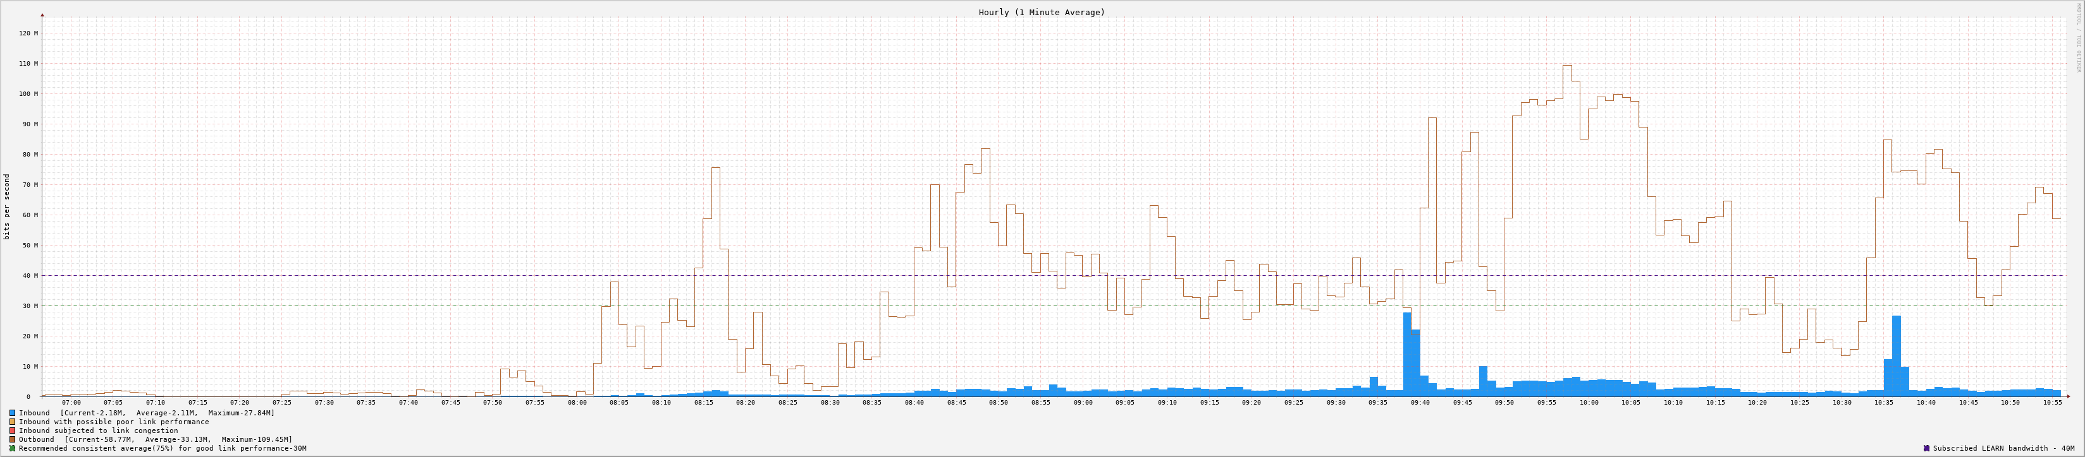This screenshot has height=457, width=2085.
Task: Click the green recommended average legend marker
Action: [x=12, y=448]
